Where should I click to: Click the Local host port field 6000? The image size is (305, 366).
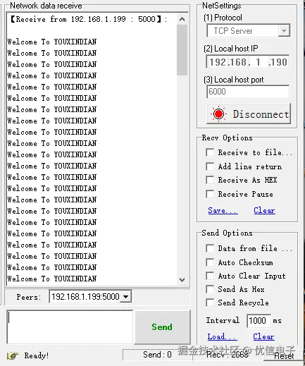pos(248,92)
